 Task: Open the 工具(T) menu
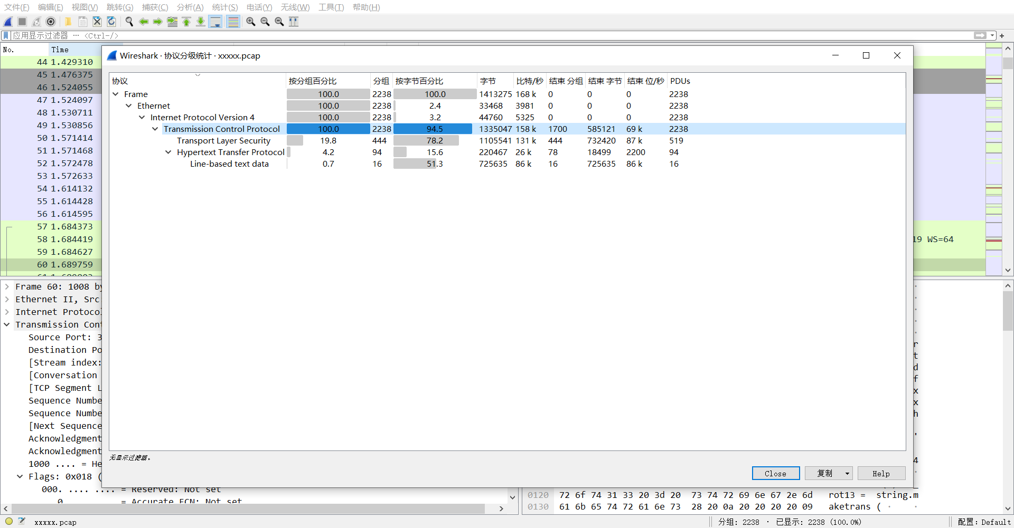pos(331,7)
